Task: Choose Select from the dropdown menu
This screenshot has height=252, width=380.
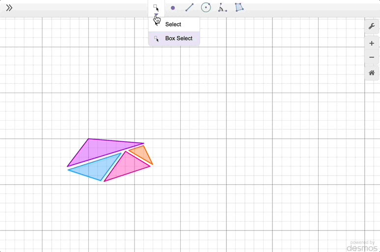Action: pyautogui.click(x=173, y=25)
